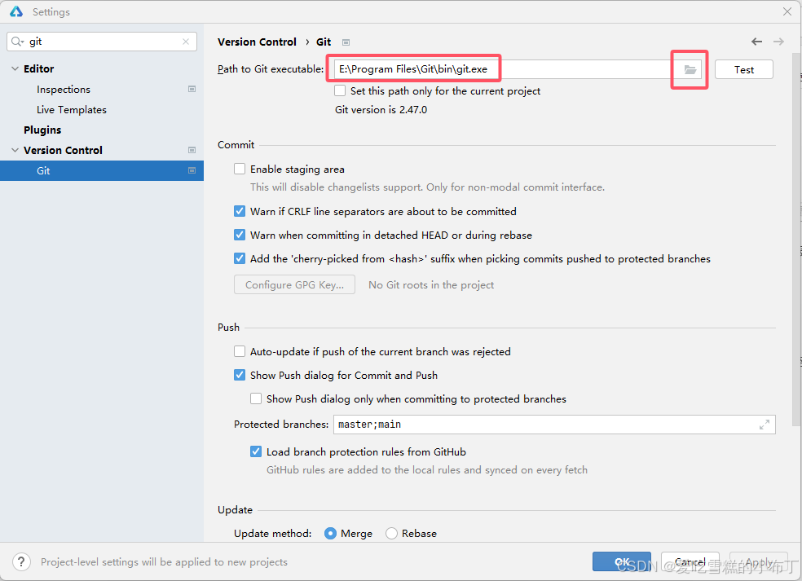The height and width of the screenshot is (581, 802).
Task: Uncheck 'Warn when committing in detached HEAD'
Action: [x=240, y=235]
